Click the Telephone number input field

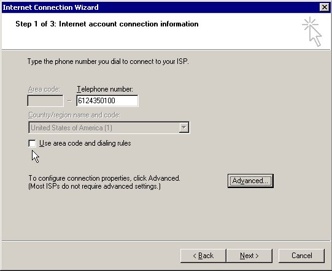point(107,101)
